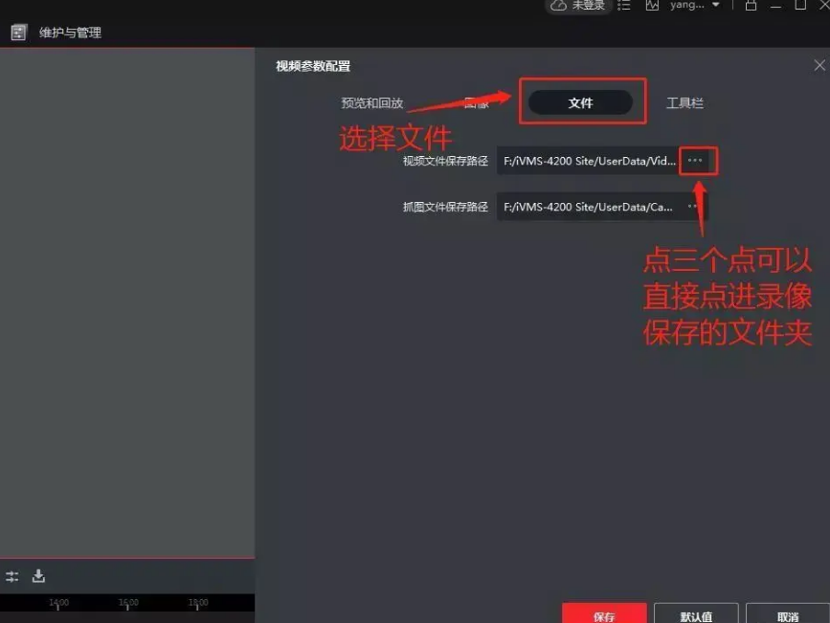Browse the 视频文件保存路径 with three dots
The image size is (830, 623).
(696, 161)
